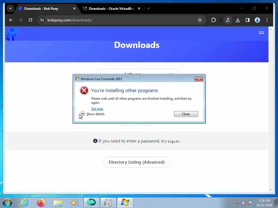278x208 pixels.
Task: Click the red error icon in dialog
Action: [84, 90]
